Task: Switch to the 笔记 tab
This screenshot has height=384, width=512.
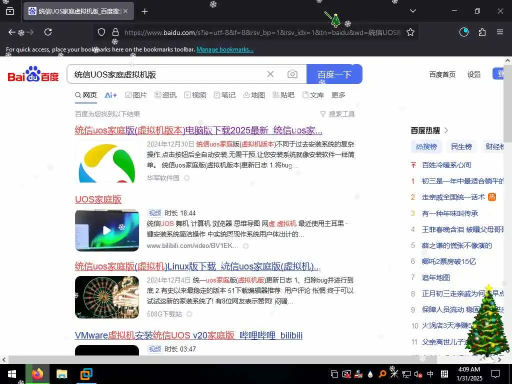Action: pos(224,95)
